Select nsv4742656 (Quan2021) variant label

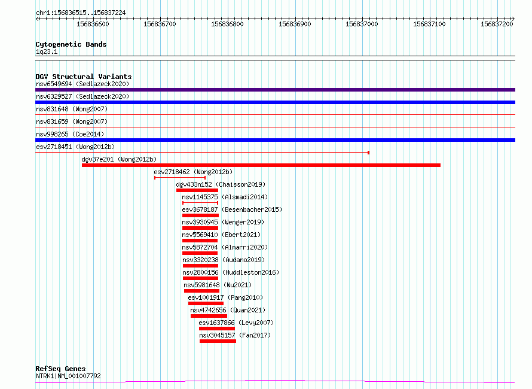tap(228, 310)
